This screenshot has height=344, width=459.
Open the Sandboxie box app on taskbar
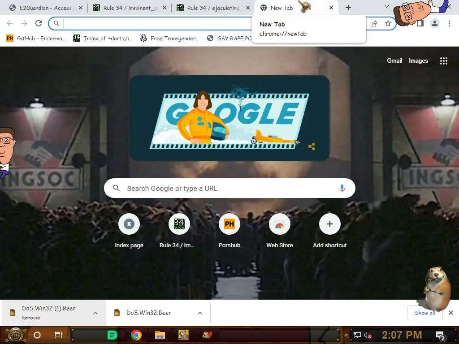[183, 335]
